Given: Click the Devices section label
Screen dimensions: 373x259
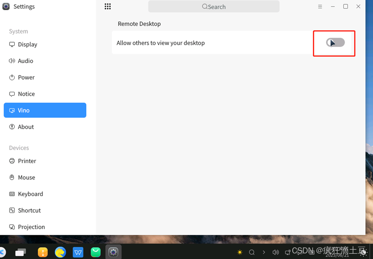Looking at the screenshot, I should (19, 148).
